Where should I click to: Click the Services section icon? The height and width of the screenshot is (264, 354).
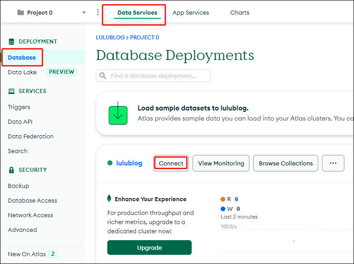click(x=11, y=91)
